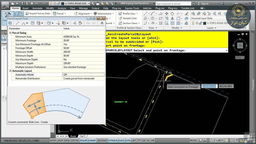This screenshot has height=144, width=256.
Task: Open Section Views button
Action: pos(129,23)
